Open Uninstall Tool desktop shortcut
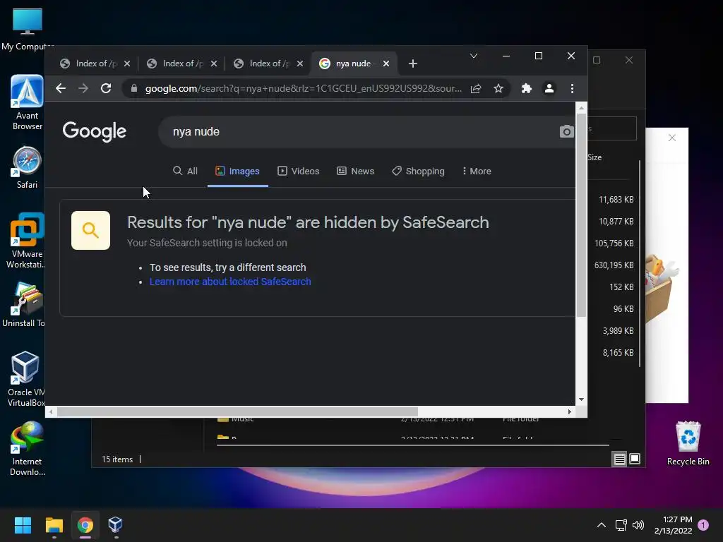Image resolution: width=723 pixels, height=542 pixels. [25, 304]
